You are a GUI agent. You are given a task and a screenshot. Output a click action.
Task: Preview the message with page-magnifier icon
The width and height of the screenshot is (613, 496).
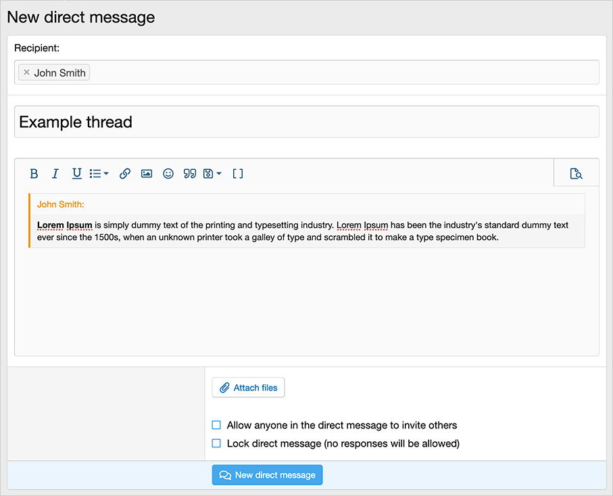576,174
